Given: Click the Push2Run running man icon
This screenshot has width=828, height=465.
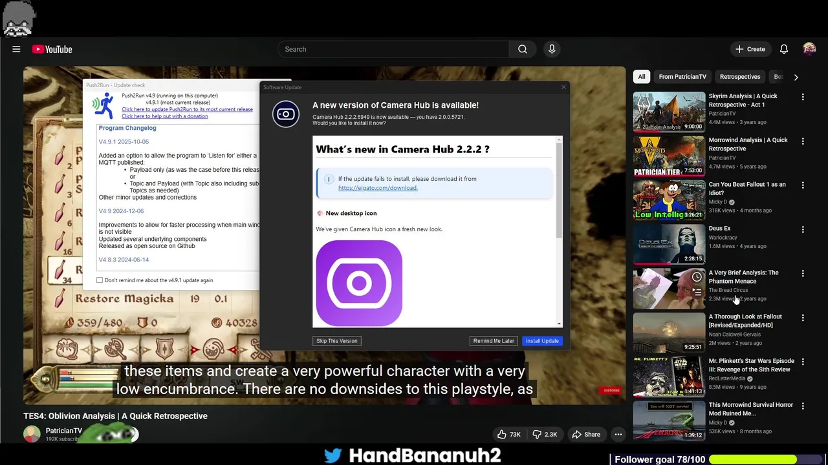Looking at the screenshot, I should pyautogui.click(x=103, y=106).
